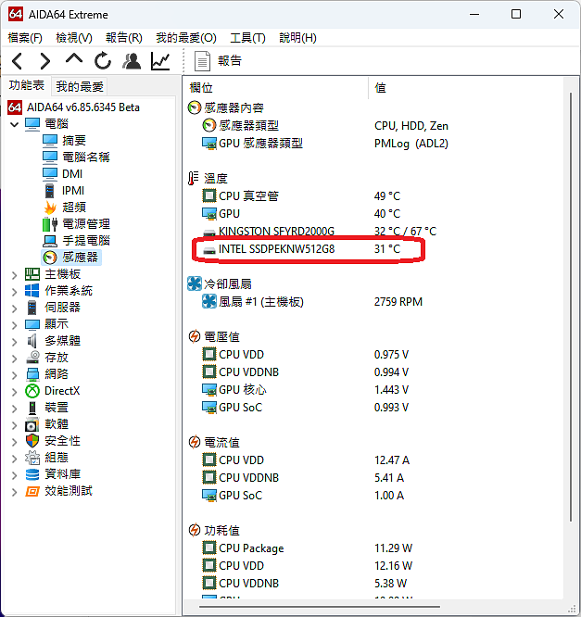Screen dimensions: 581x617
Task: Open the 檔案(F) menu
Action: (25, 38)
